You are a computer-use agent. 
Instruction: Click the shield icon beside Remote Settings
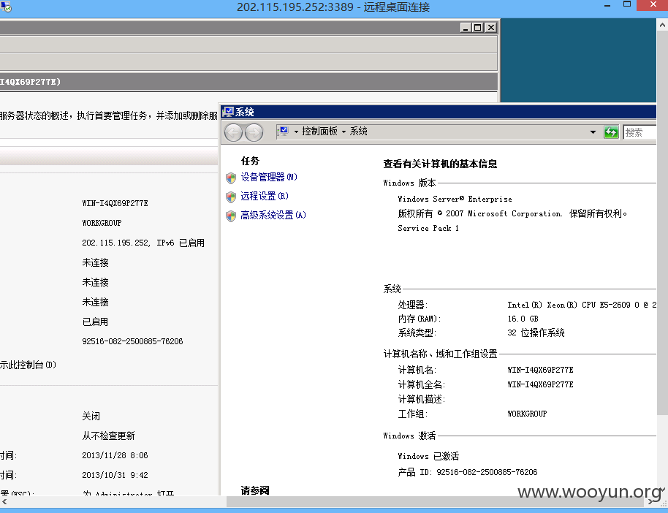point(231,197)
